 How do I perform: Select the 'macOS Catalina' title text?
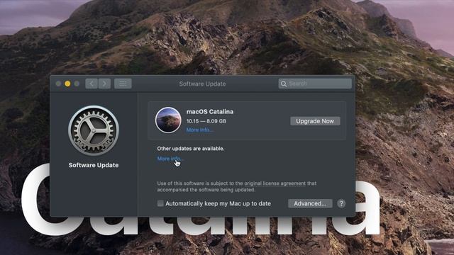(x=210, y=112)
